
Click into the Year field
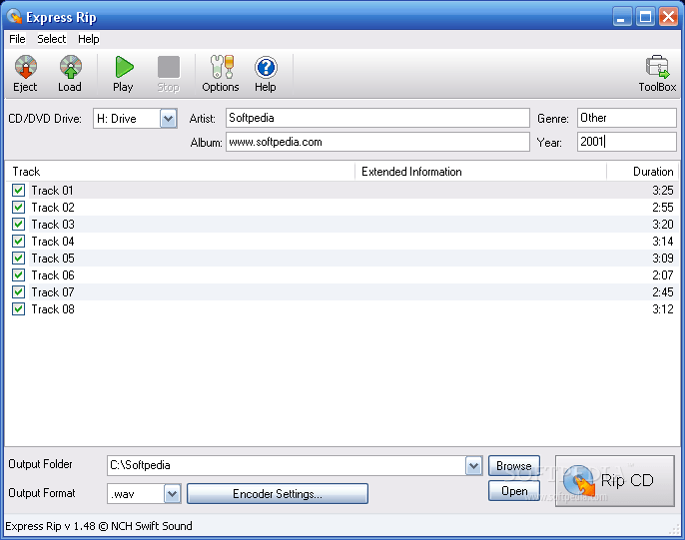coord(626,142)
